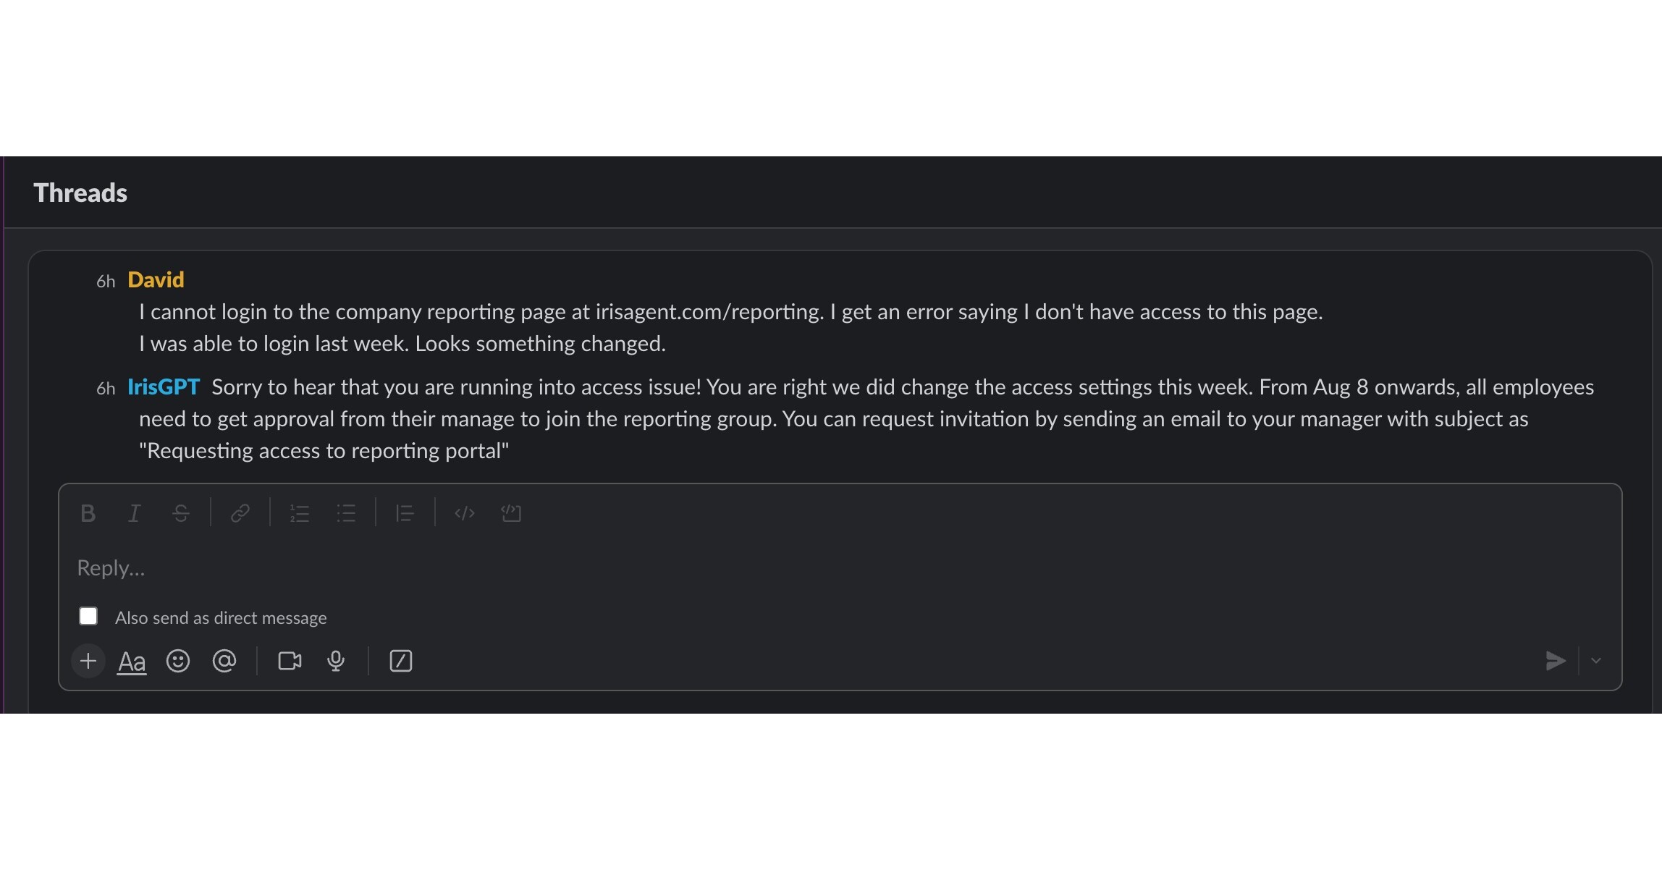Insert a code block
1662x870 pixels.
[x=511, y=513]
